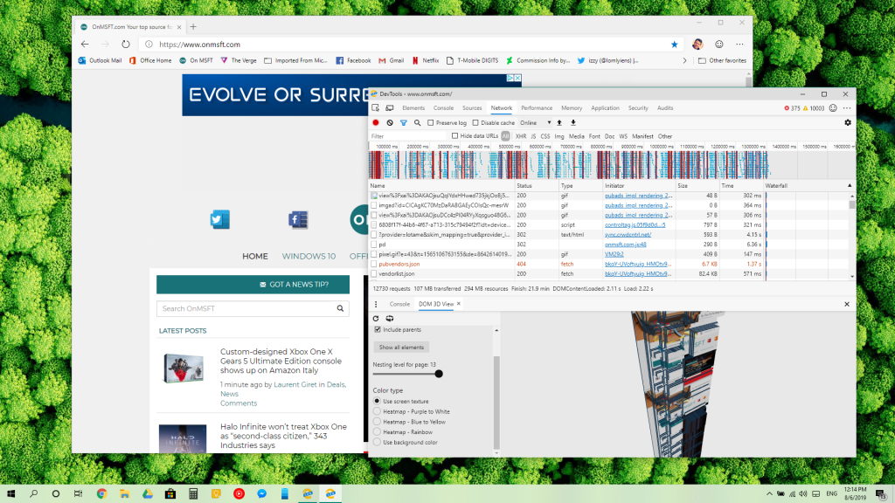The height and width of the screenshot is (503, 895).
Task: Adjust the nesting level slider handle
Action: click(x=439, y=374)
